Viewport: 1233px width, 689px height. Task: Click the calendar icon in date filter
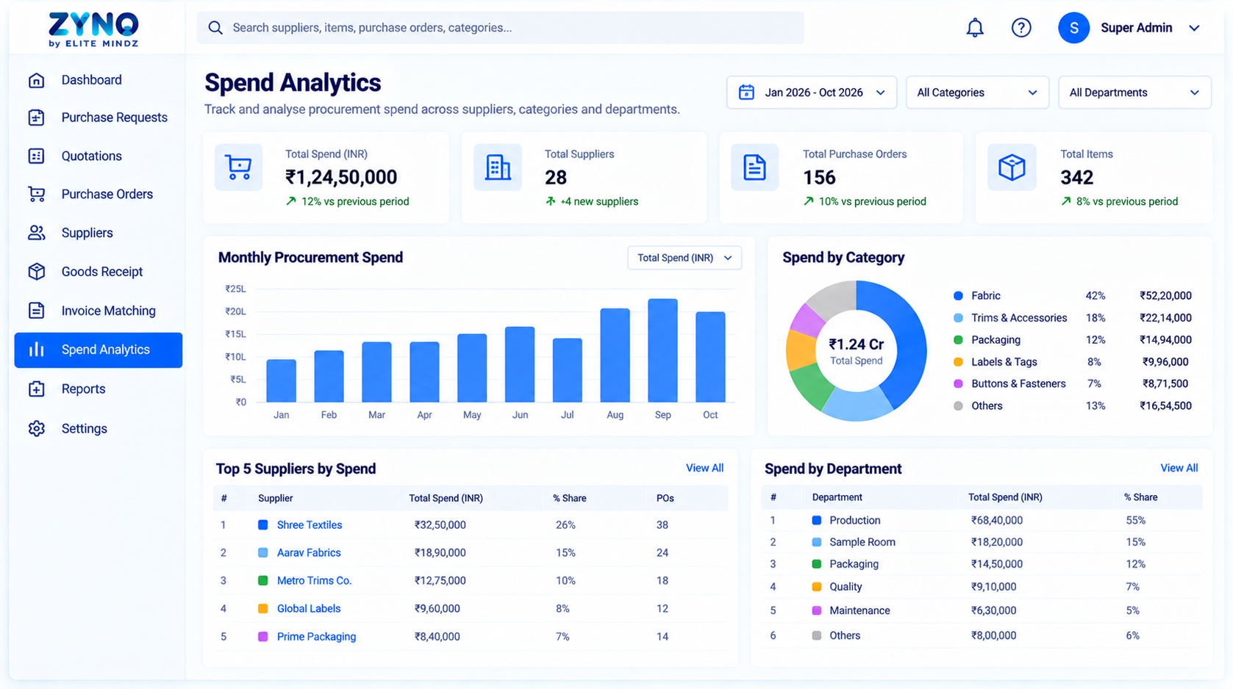pyautogui.click(x=746, y=93)
